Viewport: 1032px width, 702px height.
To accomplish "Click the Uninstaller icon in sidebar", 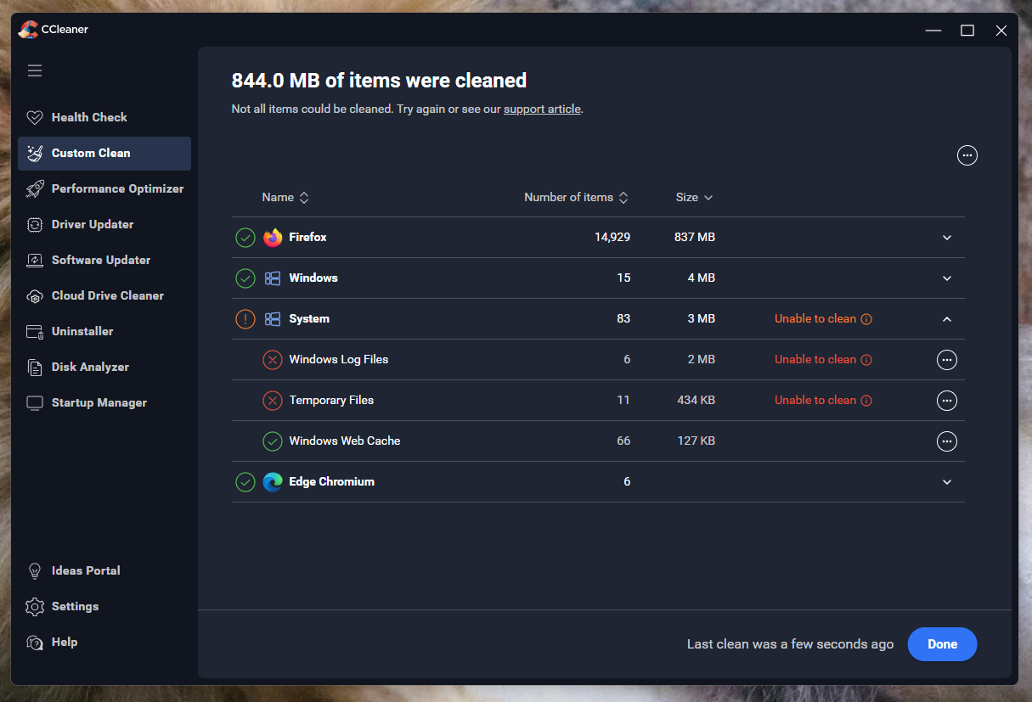I will click(35, 332).
